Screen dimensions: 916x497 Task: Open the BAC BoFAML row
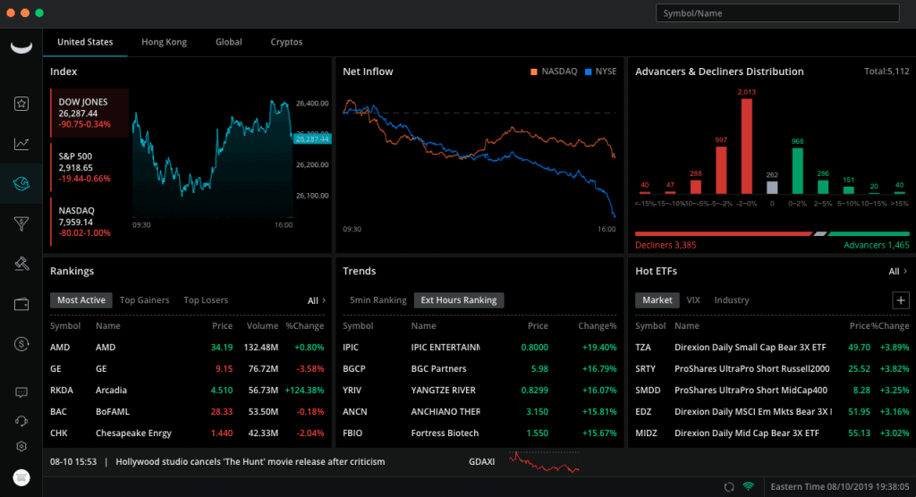pos(187,412)
